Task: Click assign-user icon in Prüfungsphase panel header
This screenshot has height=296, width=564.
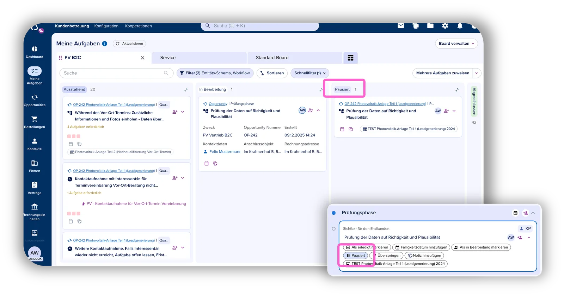Action: (526, 213)
